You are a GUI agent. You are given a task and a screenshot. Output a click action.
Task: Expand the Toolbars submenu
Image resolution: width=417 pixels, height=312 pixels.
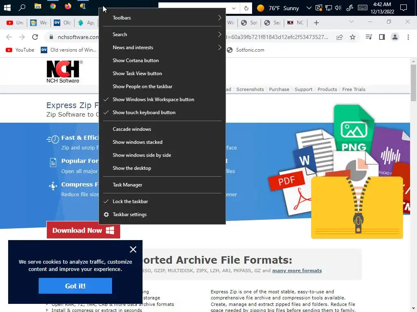162,18
